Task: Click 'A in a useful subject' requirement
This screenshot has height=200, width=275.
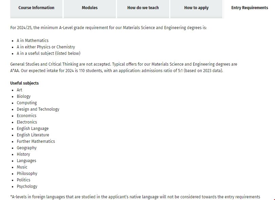Action: click(x=48, y=53)
